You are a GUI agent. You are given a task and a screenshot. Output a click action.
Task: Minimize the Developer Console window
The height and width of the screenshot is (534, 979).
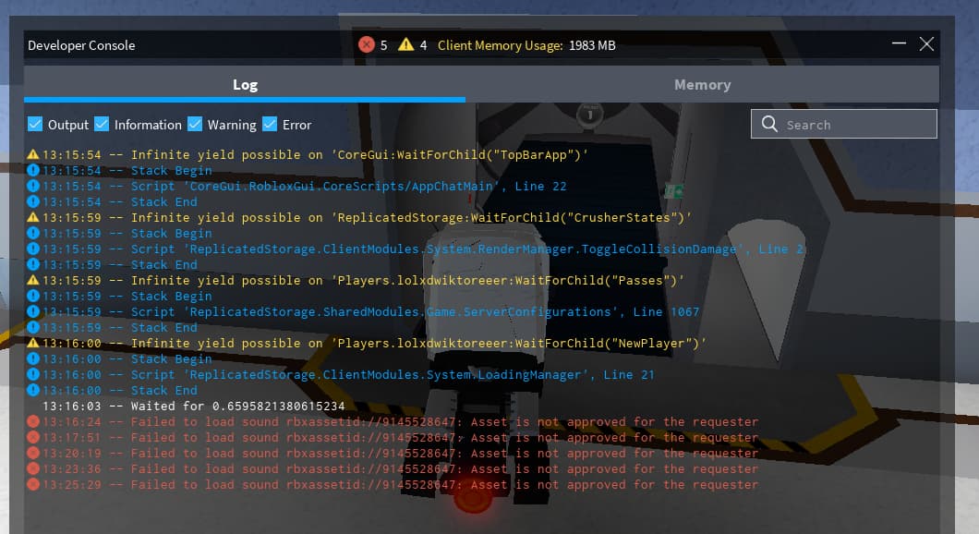tap(900, 44)
